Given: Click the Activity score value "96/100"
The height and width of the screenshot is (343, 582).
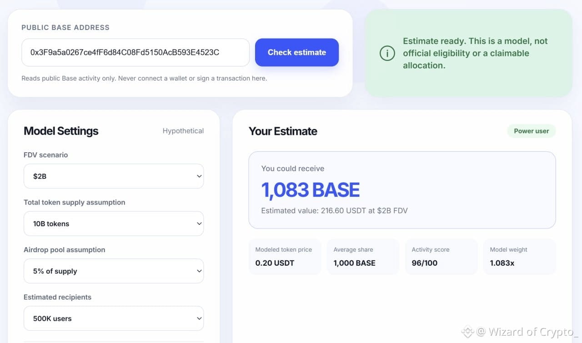Looking at the screenshot, I should 424,263.
